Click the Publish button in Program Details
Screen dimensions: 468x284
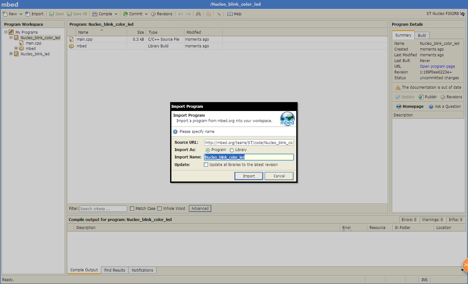coord(428,97)
